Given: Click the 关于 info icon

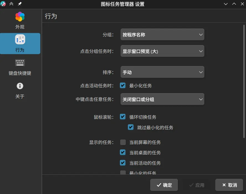Looking at the screenshot, I should click(20, 86).
